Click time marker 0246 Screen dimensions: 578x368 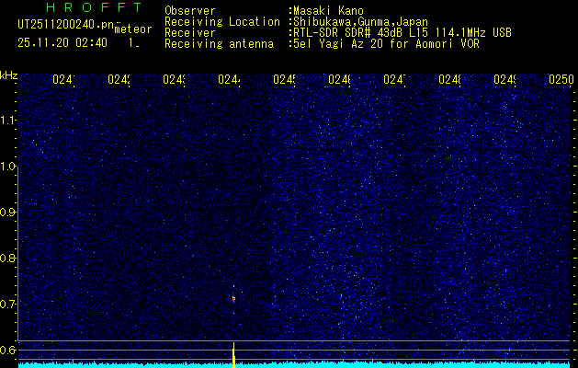pos(339,80)
